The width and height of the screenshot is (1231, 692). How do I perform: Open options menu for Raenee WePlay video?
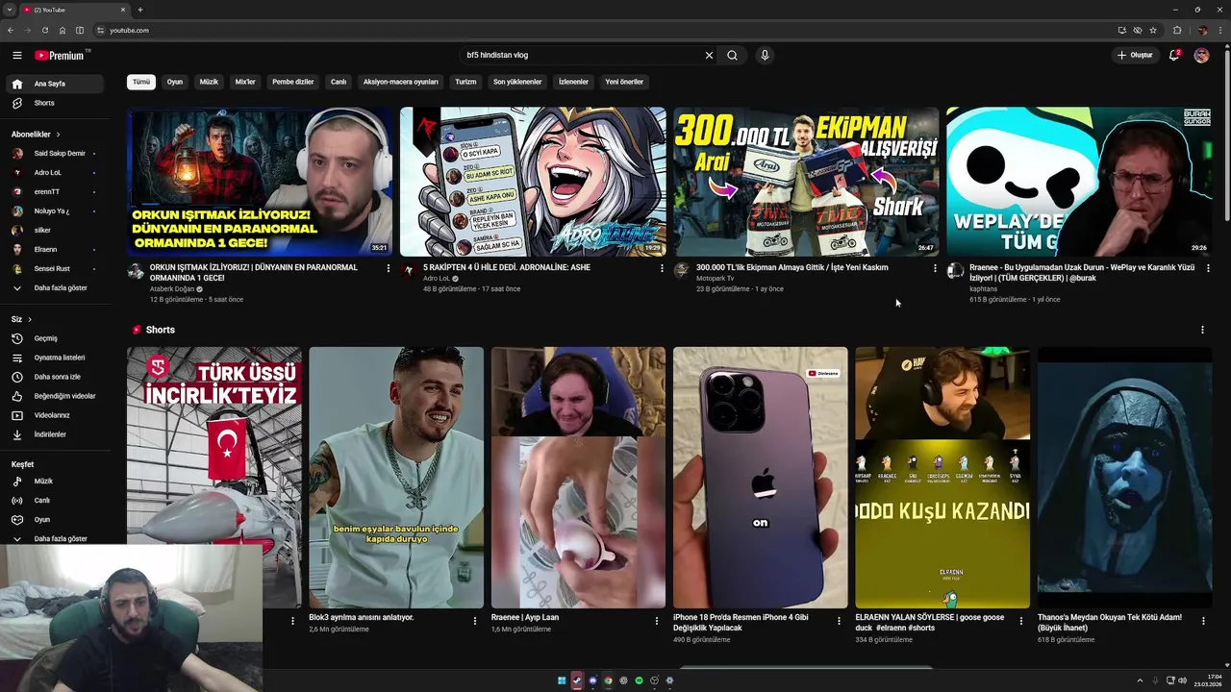click(x=1208, y=268)
